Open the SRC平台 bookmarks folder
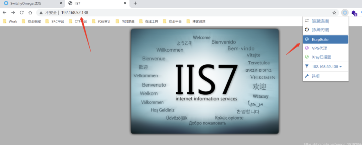This screenshot has height=145, width=362. click(55, 21)
